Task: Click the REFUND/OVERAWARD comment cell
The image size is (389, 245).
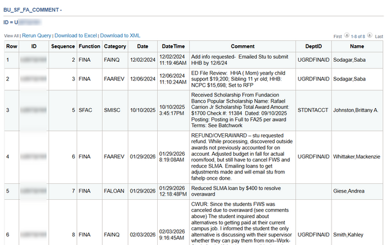Action: [242, 157]
